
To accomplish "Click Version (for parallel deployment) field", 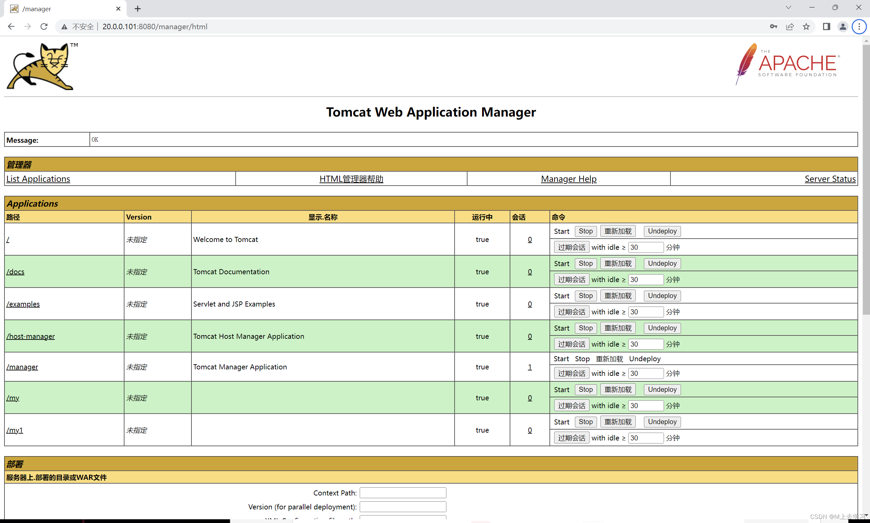I will tap(403, 507).
